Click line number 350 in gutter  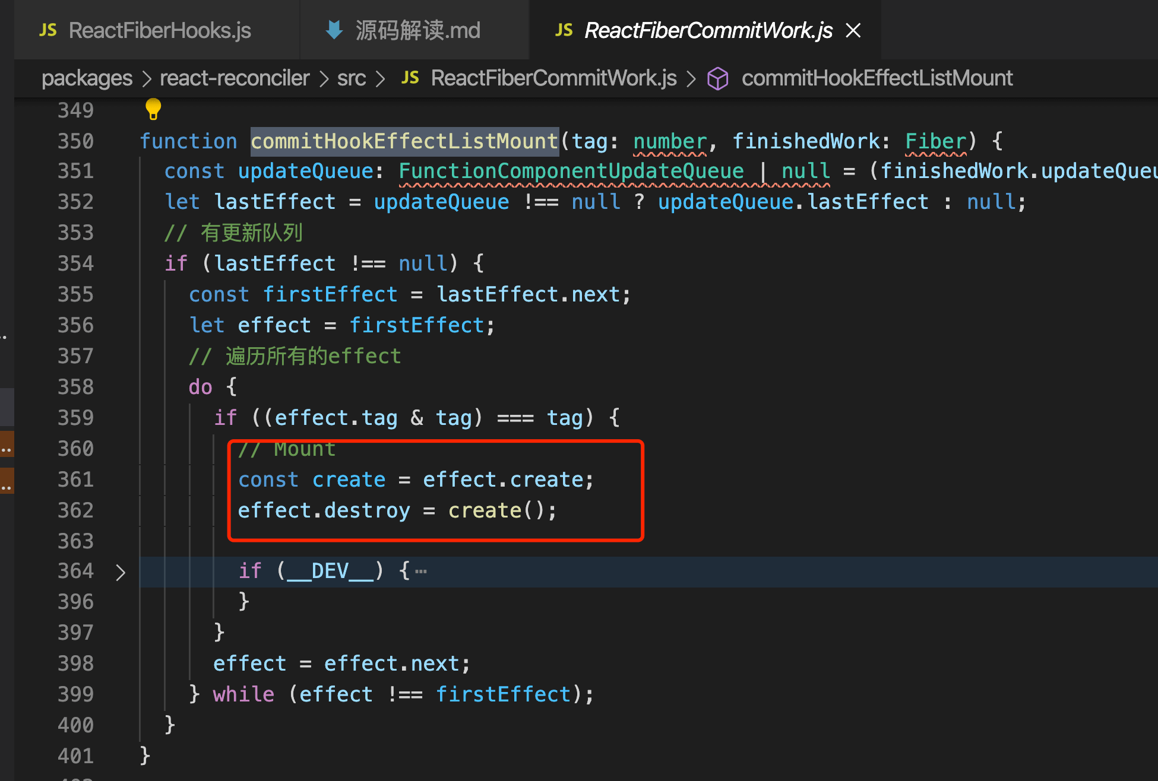pos(75,141)
